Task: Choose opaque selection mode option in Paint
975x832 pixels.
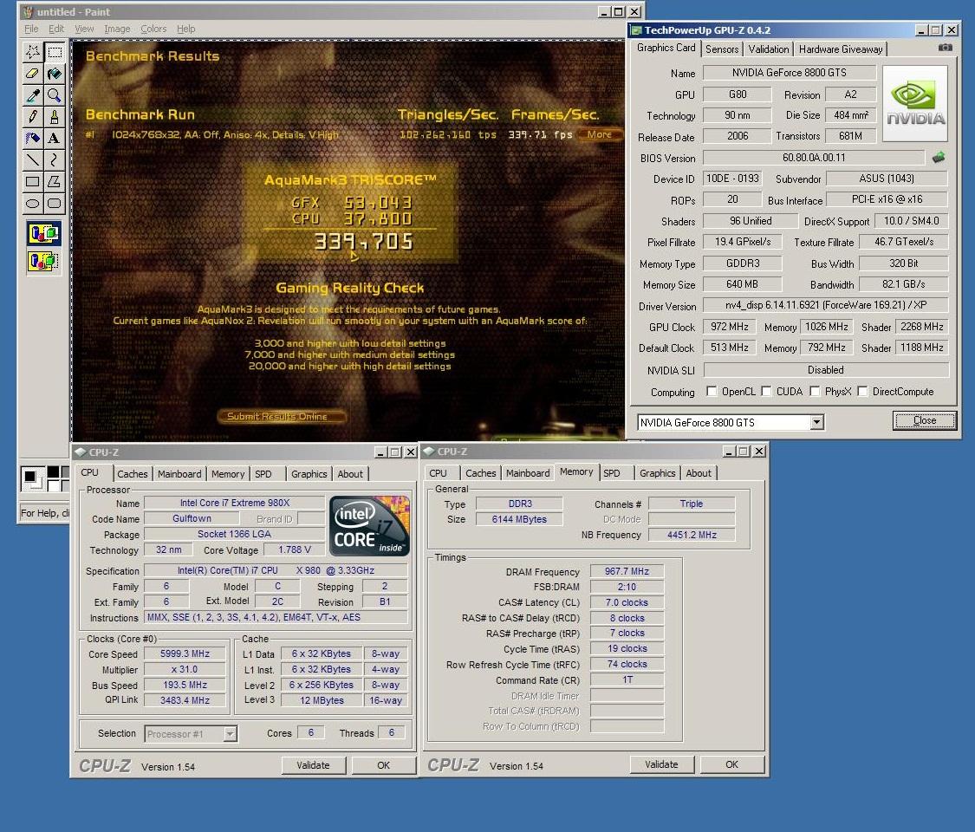Action: (43, 234)
